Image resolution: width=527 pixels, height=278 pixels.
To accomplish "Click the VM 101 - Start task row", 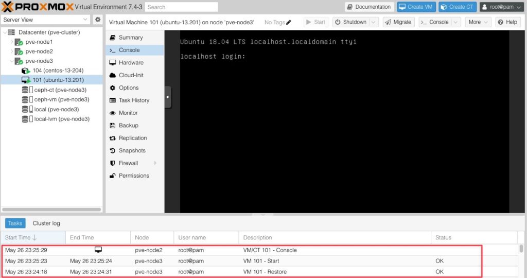I will click(x=259, y=261).
